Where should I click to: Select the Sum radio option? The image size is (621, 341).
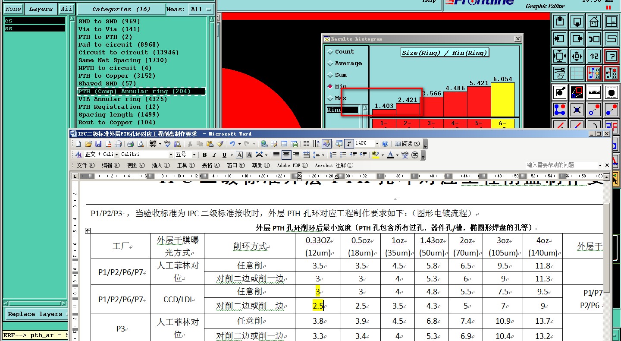[338, 75]
